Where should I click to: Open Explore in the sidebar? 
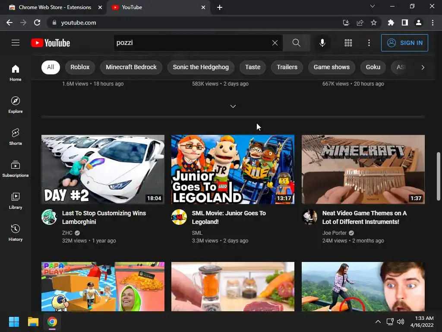click(x=16, y=105)
